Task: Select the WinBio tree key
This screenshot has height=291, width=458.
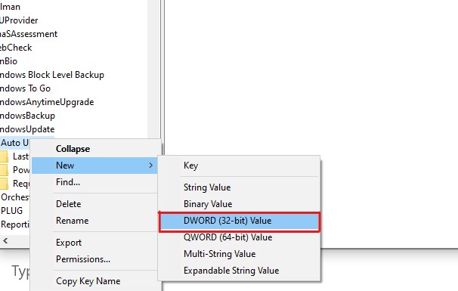Action: click(x=8, y=61)
